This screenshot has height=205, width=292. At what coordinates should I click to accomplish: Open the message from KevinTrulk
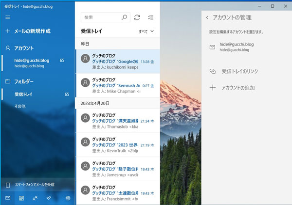[x=118, y=145]
